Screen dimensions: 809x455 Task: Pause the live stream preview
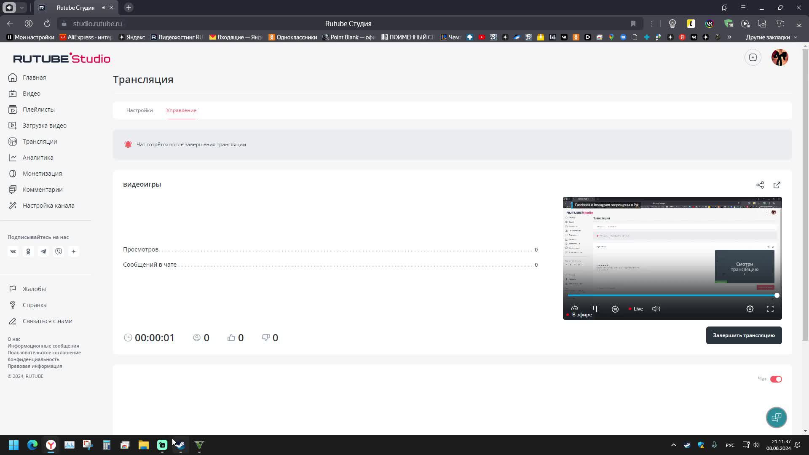pyautogui.click(x=595, y=309)
